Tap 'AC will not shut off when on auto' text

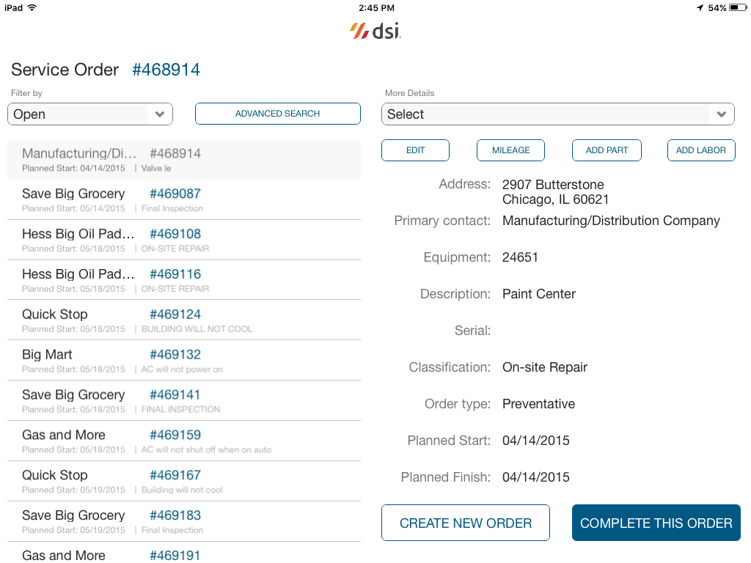(x=206, y=449)
